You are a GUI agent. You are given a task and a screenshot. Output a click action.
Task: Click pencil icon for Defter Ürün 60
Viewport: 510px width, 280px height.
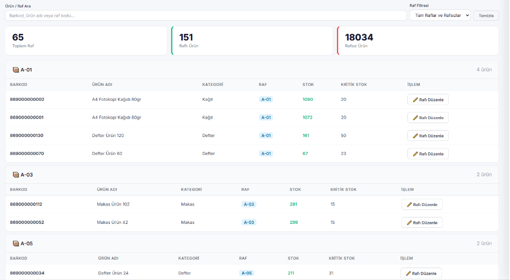pyautogui.click(x=415, y=154)
